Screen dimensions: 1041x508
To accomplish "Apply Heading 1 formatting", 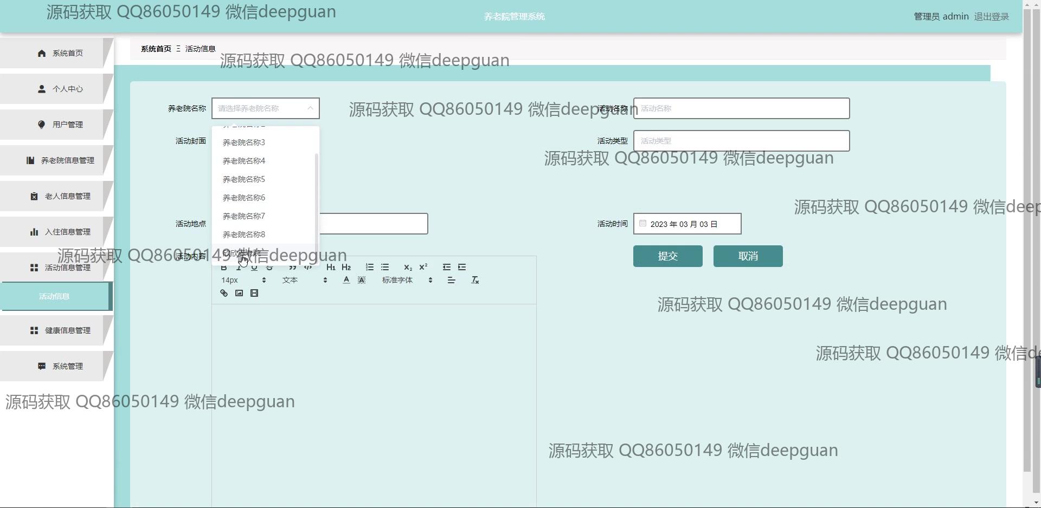I will pos(331,268).
